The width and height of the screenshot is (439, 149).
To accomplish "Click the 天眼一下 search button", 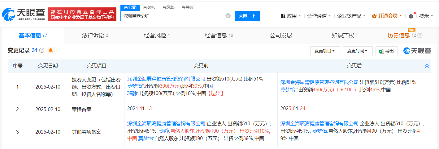I will point(247,16).
